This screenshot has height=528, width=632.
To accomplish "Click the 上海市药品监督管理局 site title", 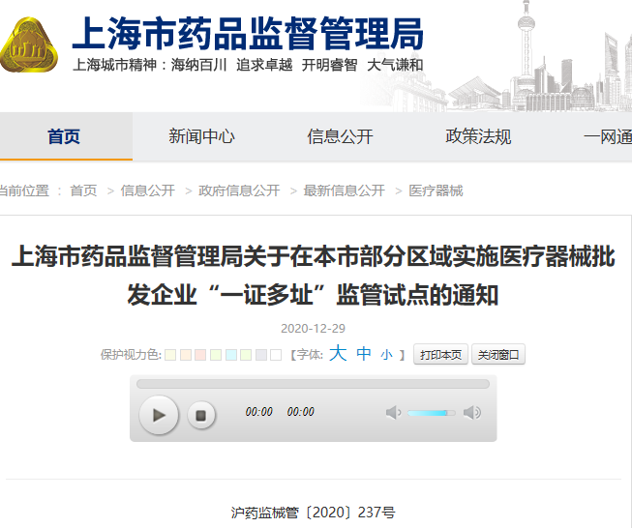I will click(248, 34).
